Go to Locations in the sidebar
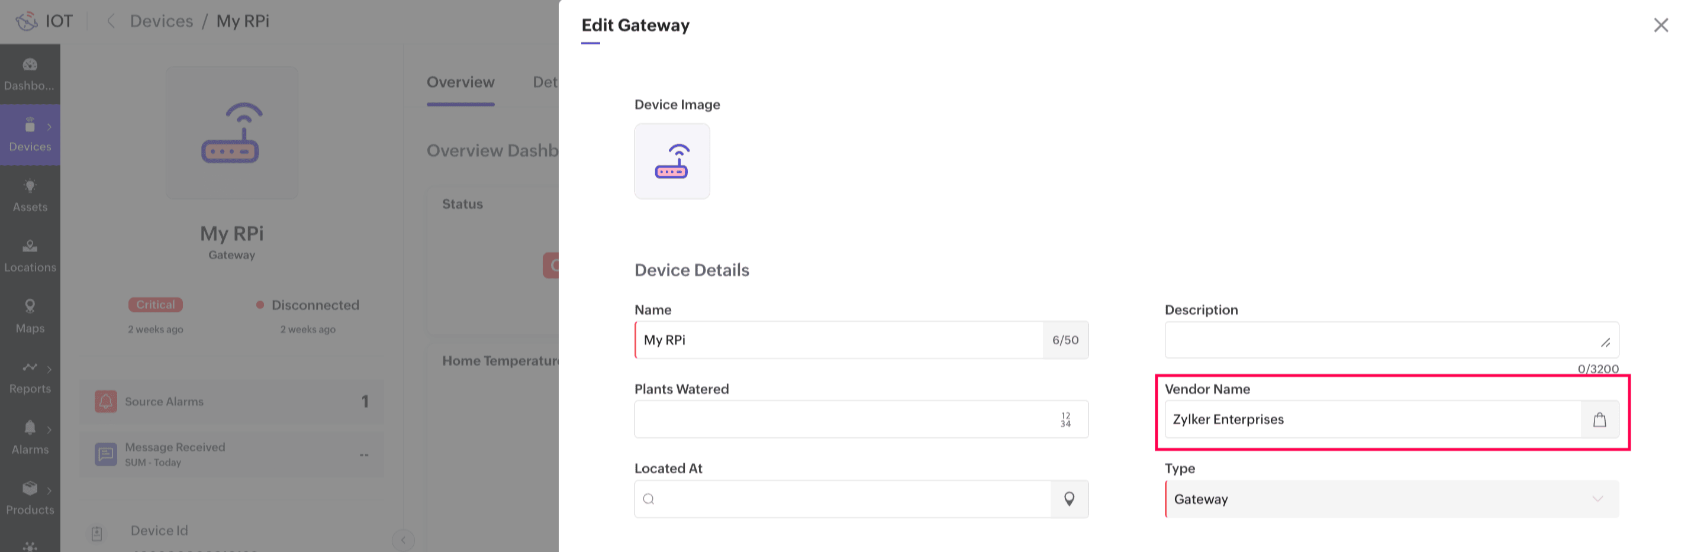The width and height of the screenshot is (1694, 552). tap(30, 247)
